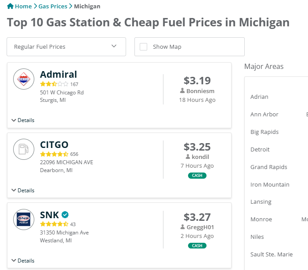Screen dimensions: 308x270
Task: Click the CITGO station name
Action: 54,145
